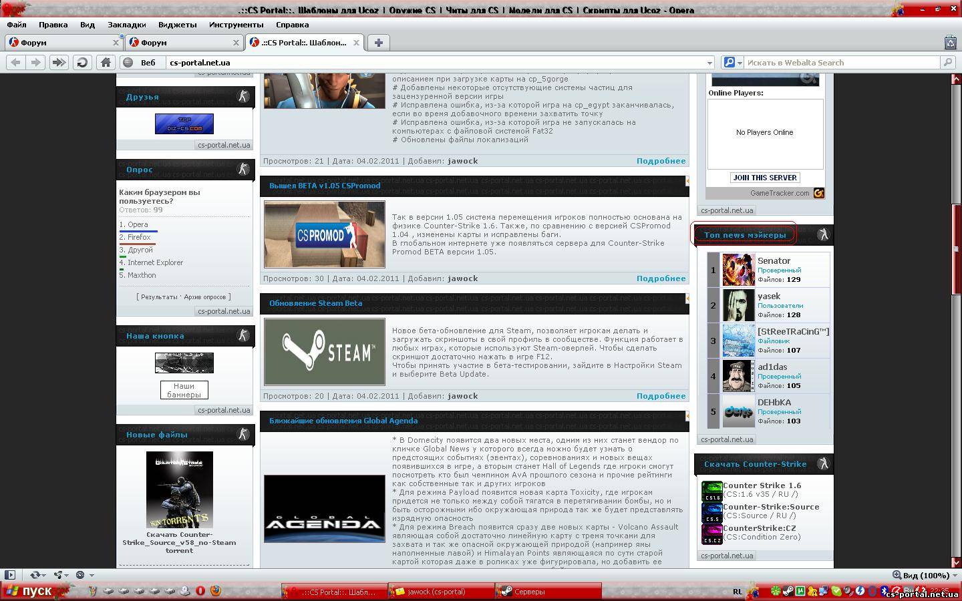Open Opera Unite status icon
Image resolution: width=962 pixels, height=601 pixels.
point(58,574)
